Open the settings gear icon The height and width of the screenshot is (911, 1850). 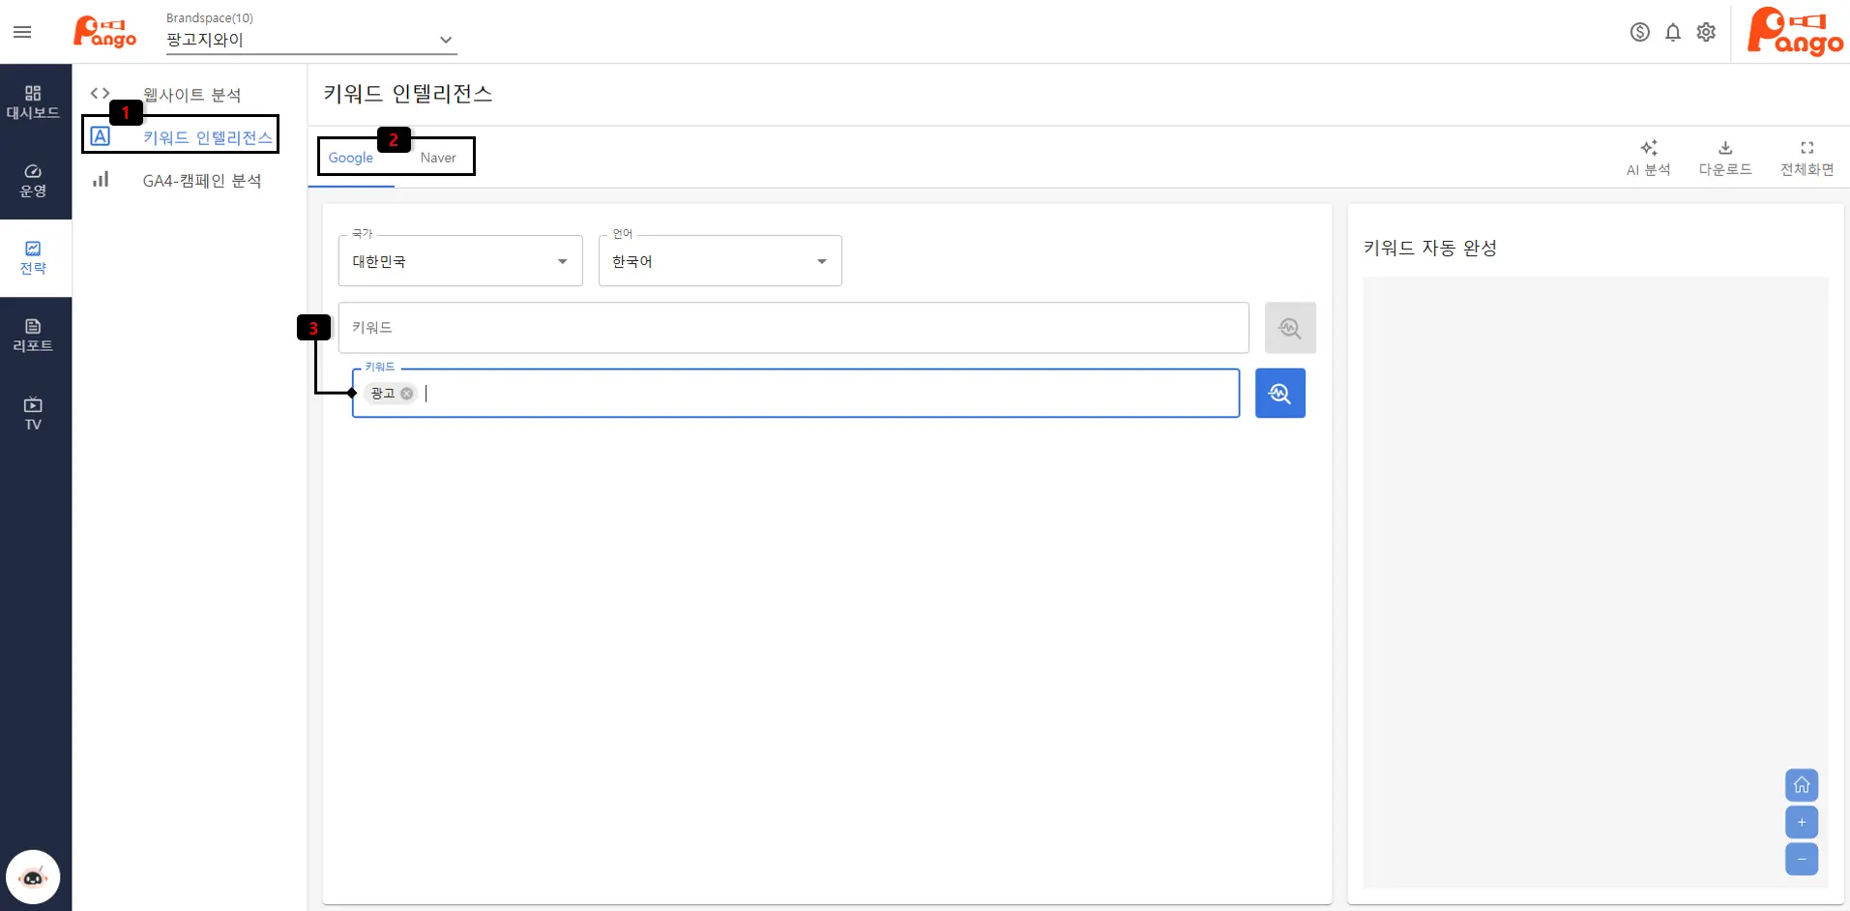[1706, 32]
